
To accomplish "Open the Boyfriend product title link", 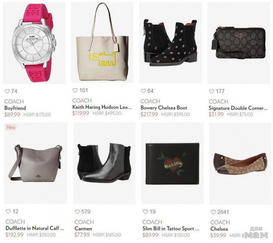I will (15, 108).
